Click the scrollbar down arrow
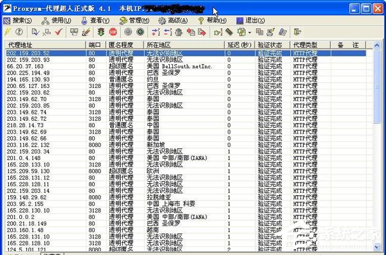Image resolution: width=386 pixels, height=255 pixels. [377, 247]
